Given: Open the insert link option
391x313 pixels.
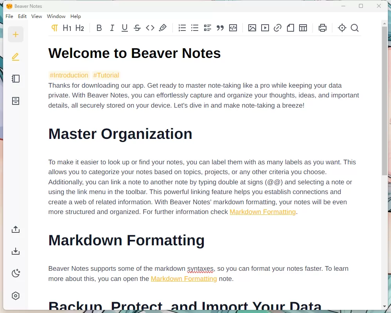Looking at the screenshot, I should point(278,28).
